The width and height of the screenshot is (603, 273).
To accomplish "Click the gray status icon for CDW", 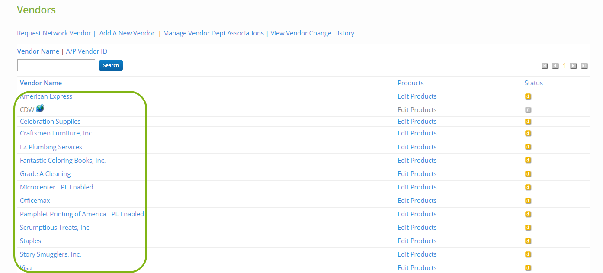I will coord(528,110).
